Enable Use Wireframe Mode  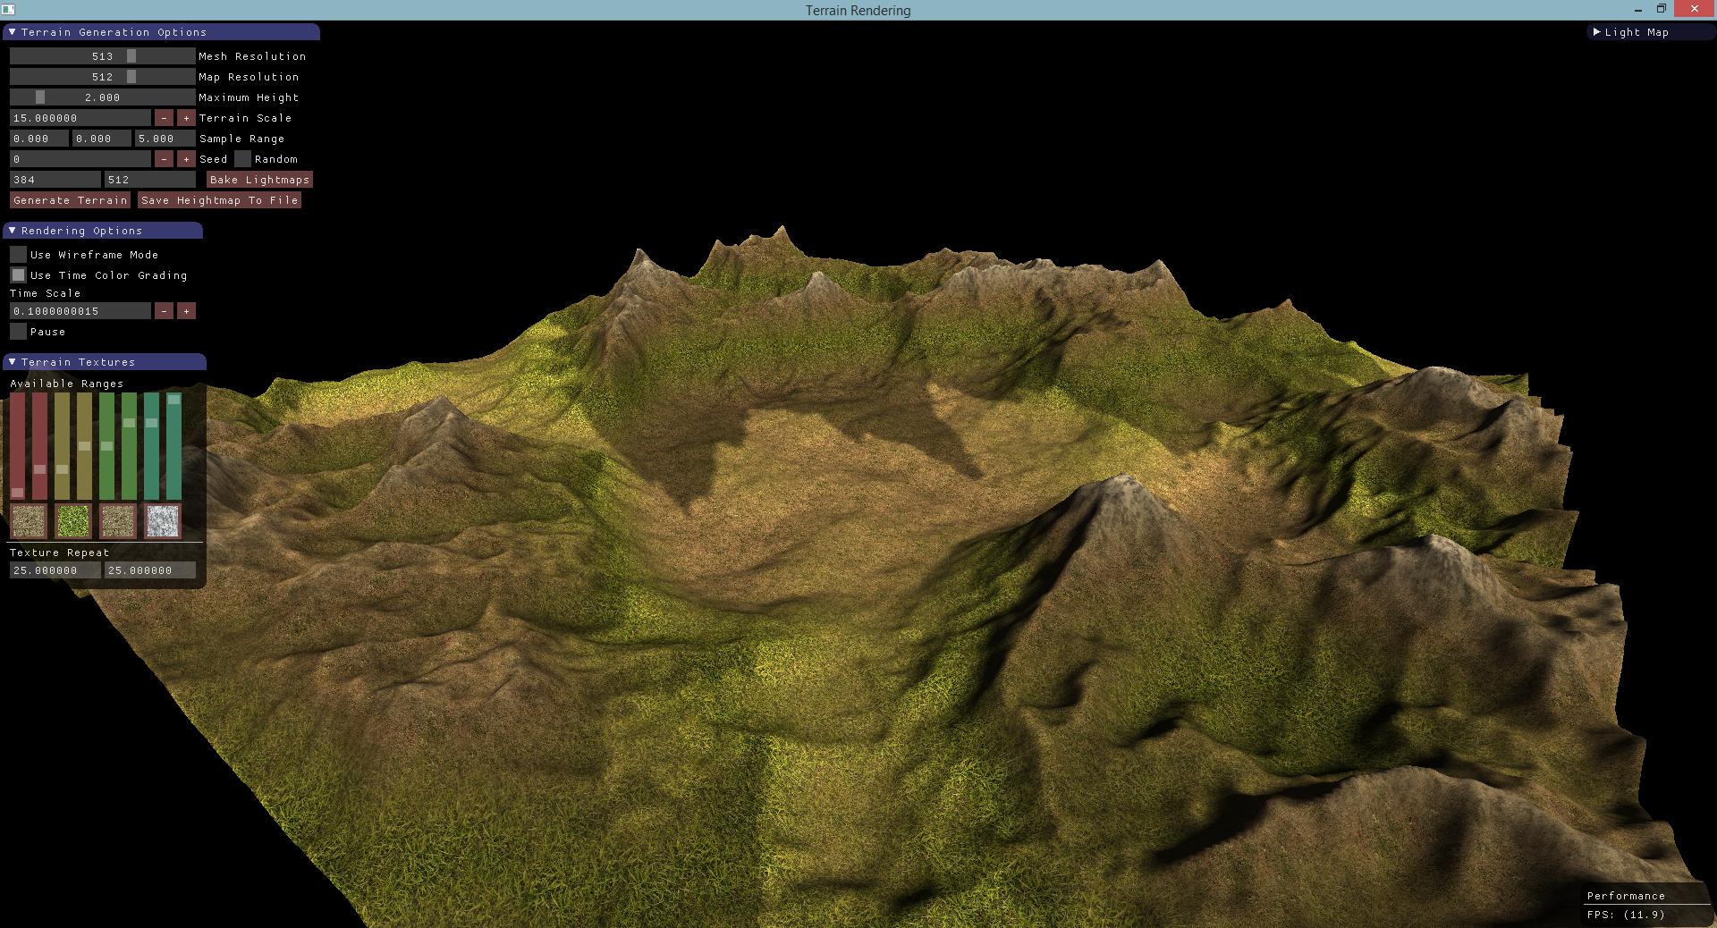(x=18, y=254)
